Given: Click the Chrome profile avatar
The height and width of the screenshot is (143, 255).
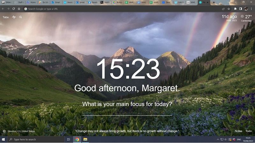Looking at the screenshot, I should [246, 9].
